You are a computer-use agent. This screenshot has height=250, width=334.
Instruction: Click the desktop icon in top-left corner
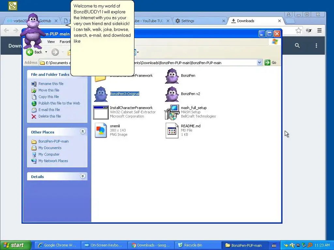pos(13,6)
